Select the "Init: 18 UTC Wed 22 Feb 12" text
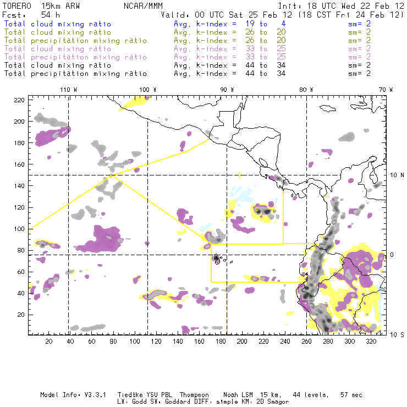 pos(341,6)
